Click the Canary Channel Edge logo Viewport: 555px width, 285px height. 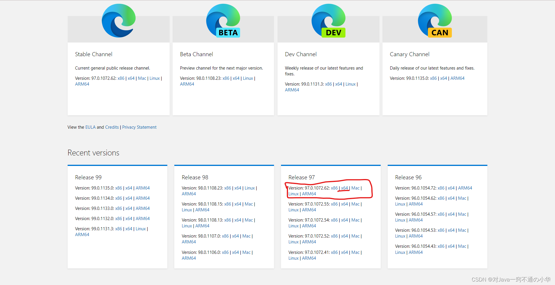tap(435, 21)
